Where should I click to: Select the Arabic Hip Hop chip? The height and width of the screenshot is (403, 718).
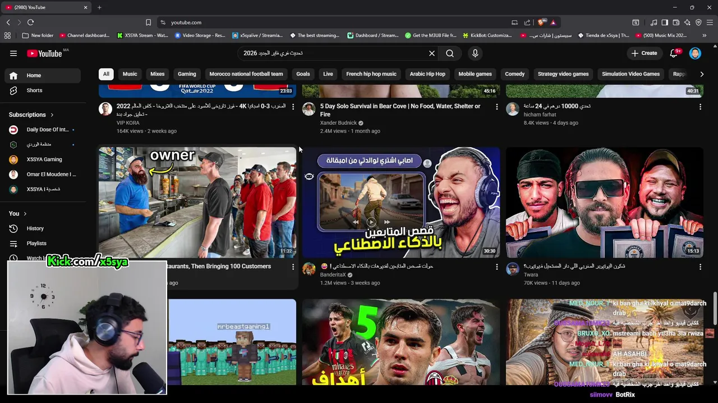(x=427, y=74)
